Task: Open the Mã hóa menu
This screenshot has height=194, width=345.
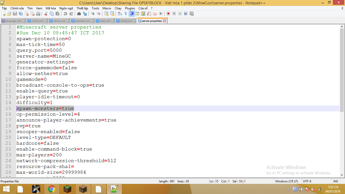Action: (x=51, y=8)
